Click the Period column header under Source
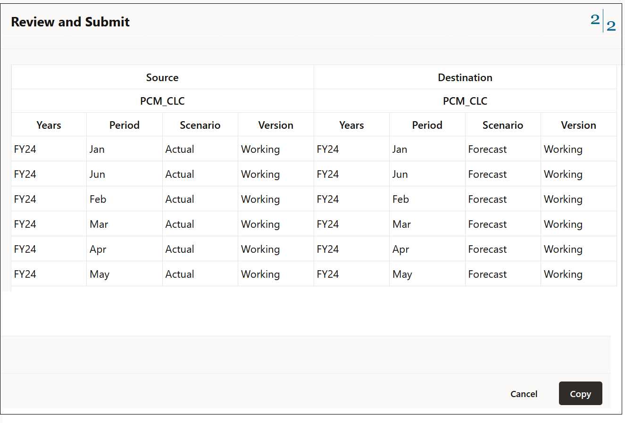This screenshot has width=625, height=423. tap(124, 125)
